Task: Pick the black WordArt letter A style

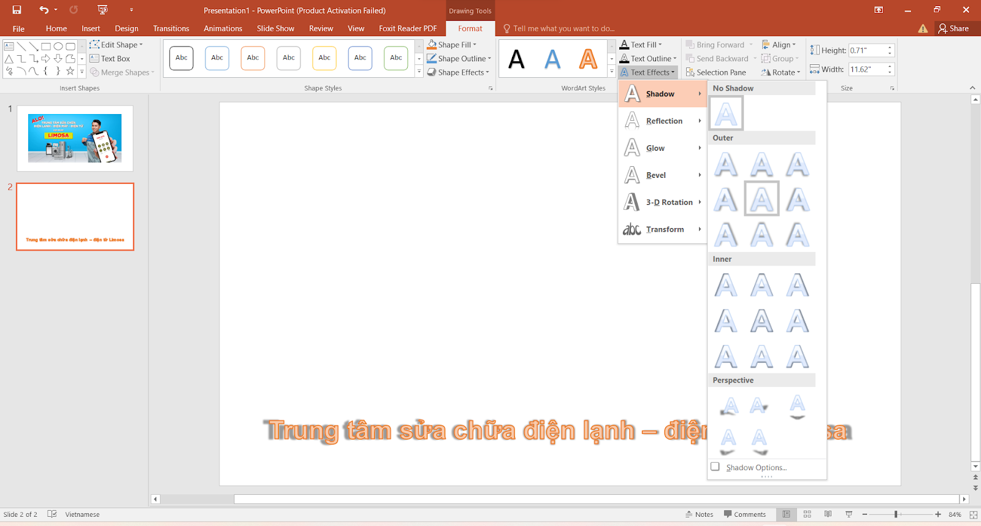Action: [x=517, y=59]
